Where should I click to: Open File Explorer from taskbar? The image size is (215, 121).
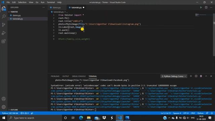89,118
